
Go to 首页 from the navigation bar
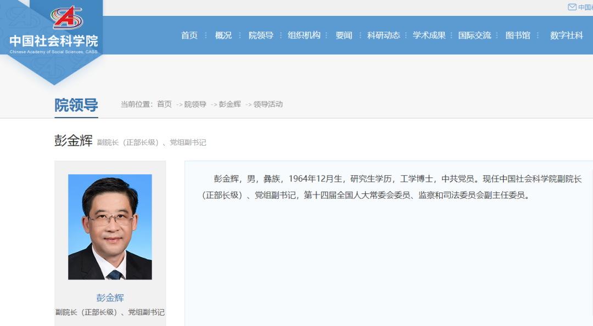(x=189, y=35)
